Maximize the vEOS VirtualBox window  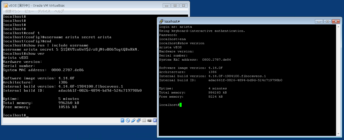point(175,5)
